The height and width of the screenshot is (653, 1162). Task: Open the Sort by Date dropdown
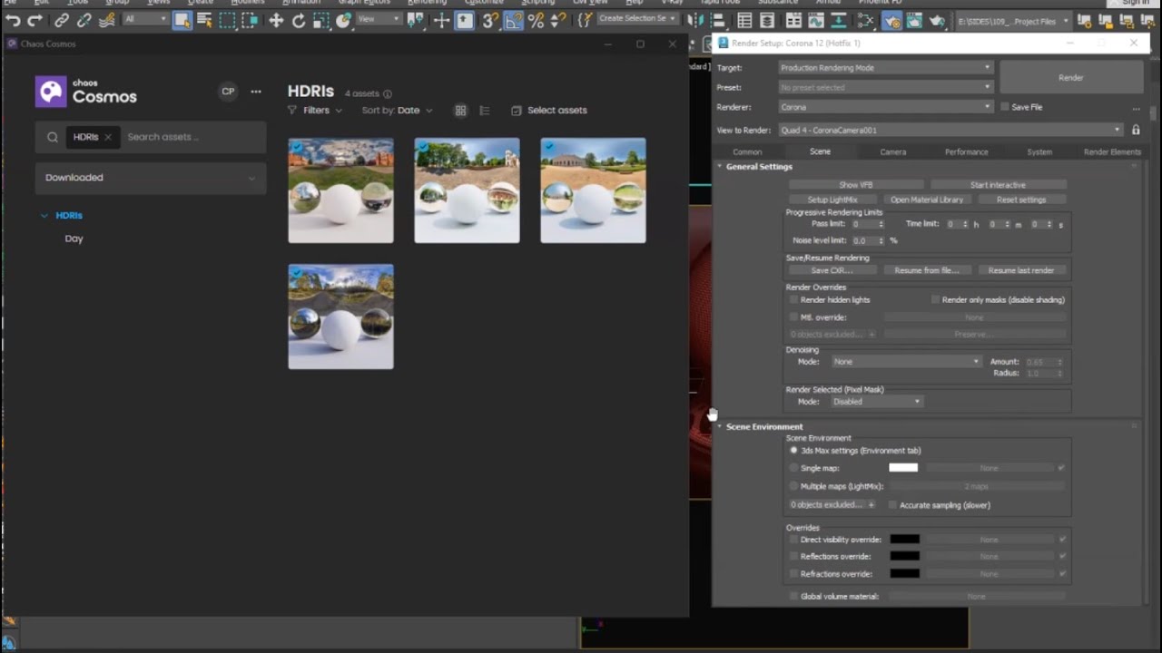398,111
